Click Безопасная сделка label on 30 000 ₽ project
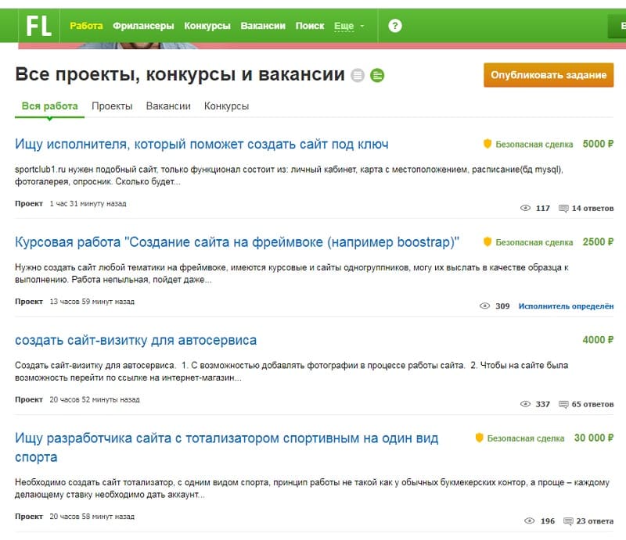 coord(526,438)
